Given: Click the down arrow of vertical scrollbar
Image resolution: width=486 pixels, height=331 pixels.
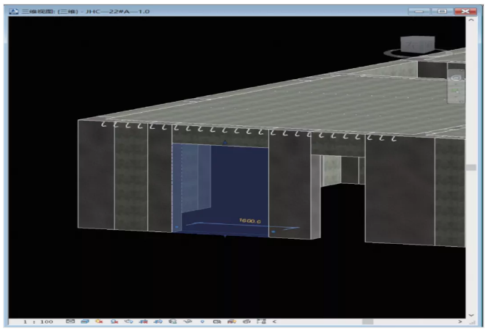Looking at the screenshot, I should pyautogui.click(x=471, y=315).
